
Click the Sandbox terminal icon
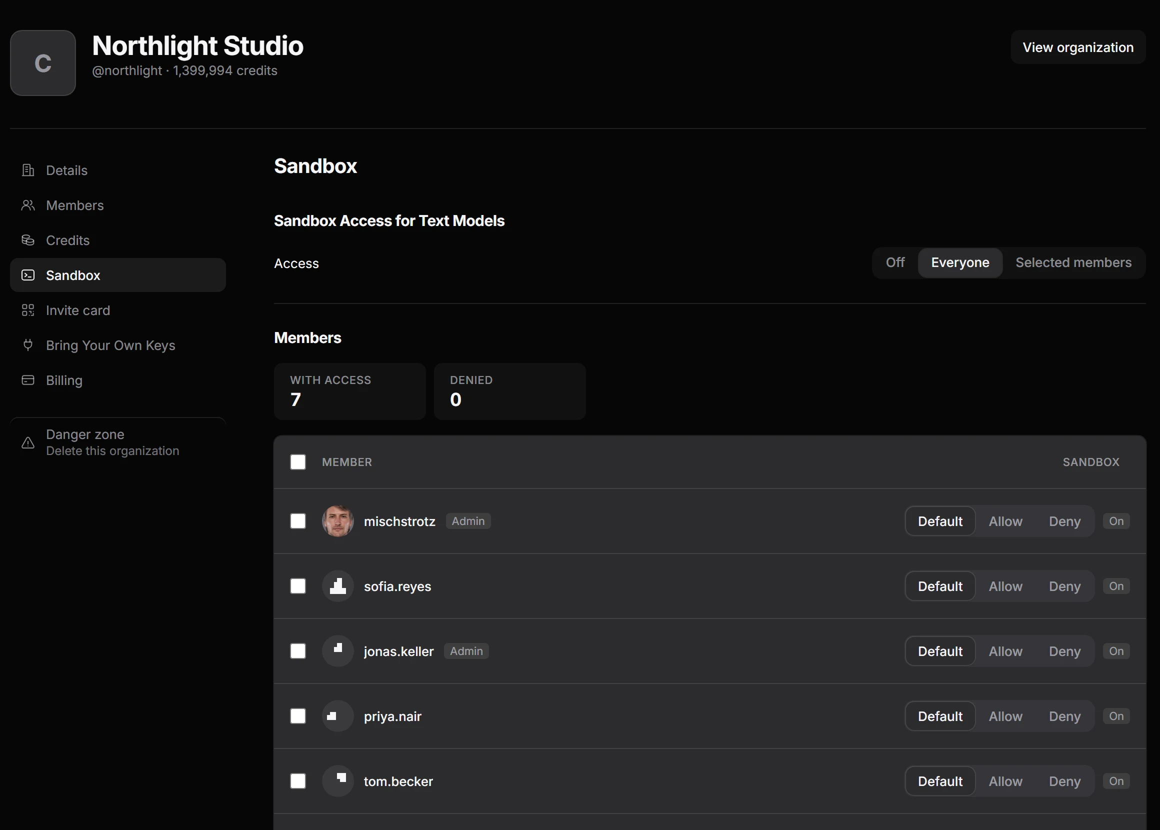28,275
